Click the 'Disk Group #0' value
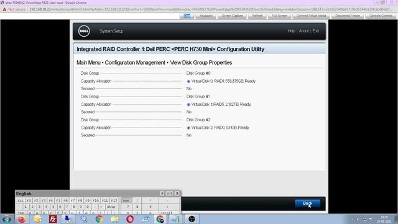 [x=198, y=73]
